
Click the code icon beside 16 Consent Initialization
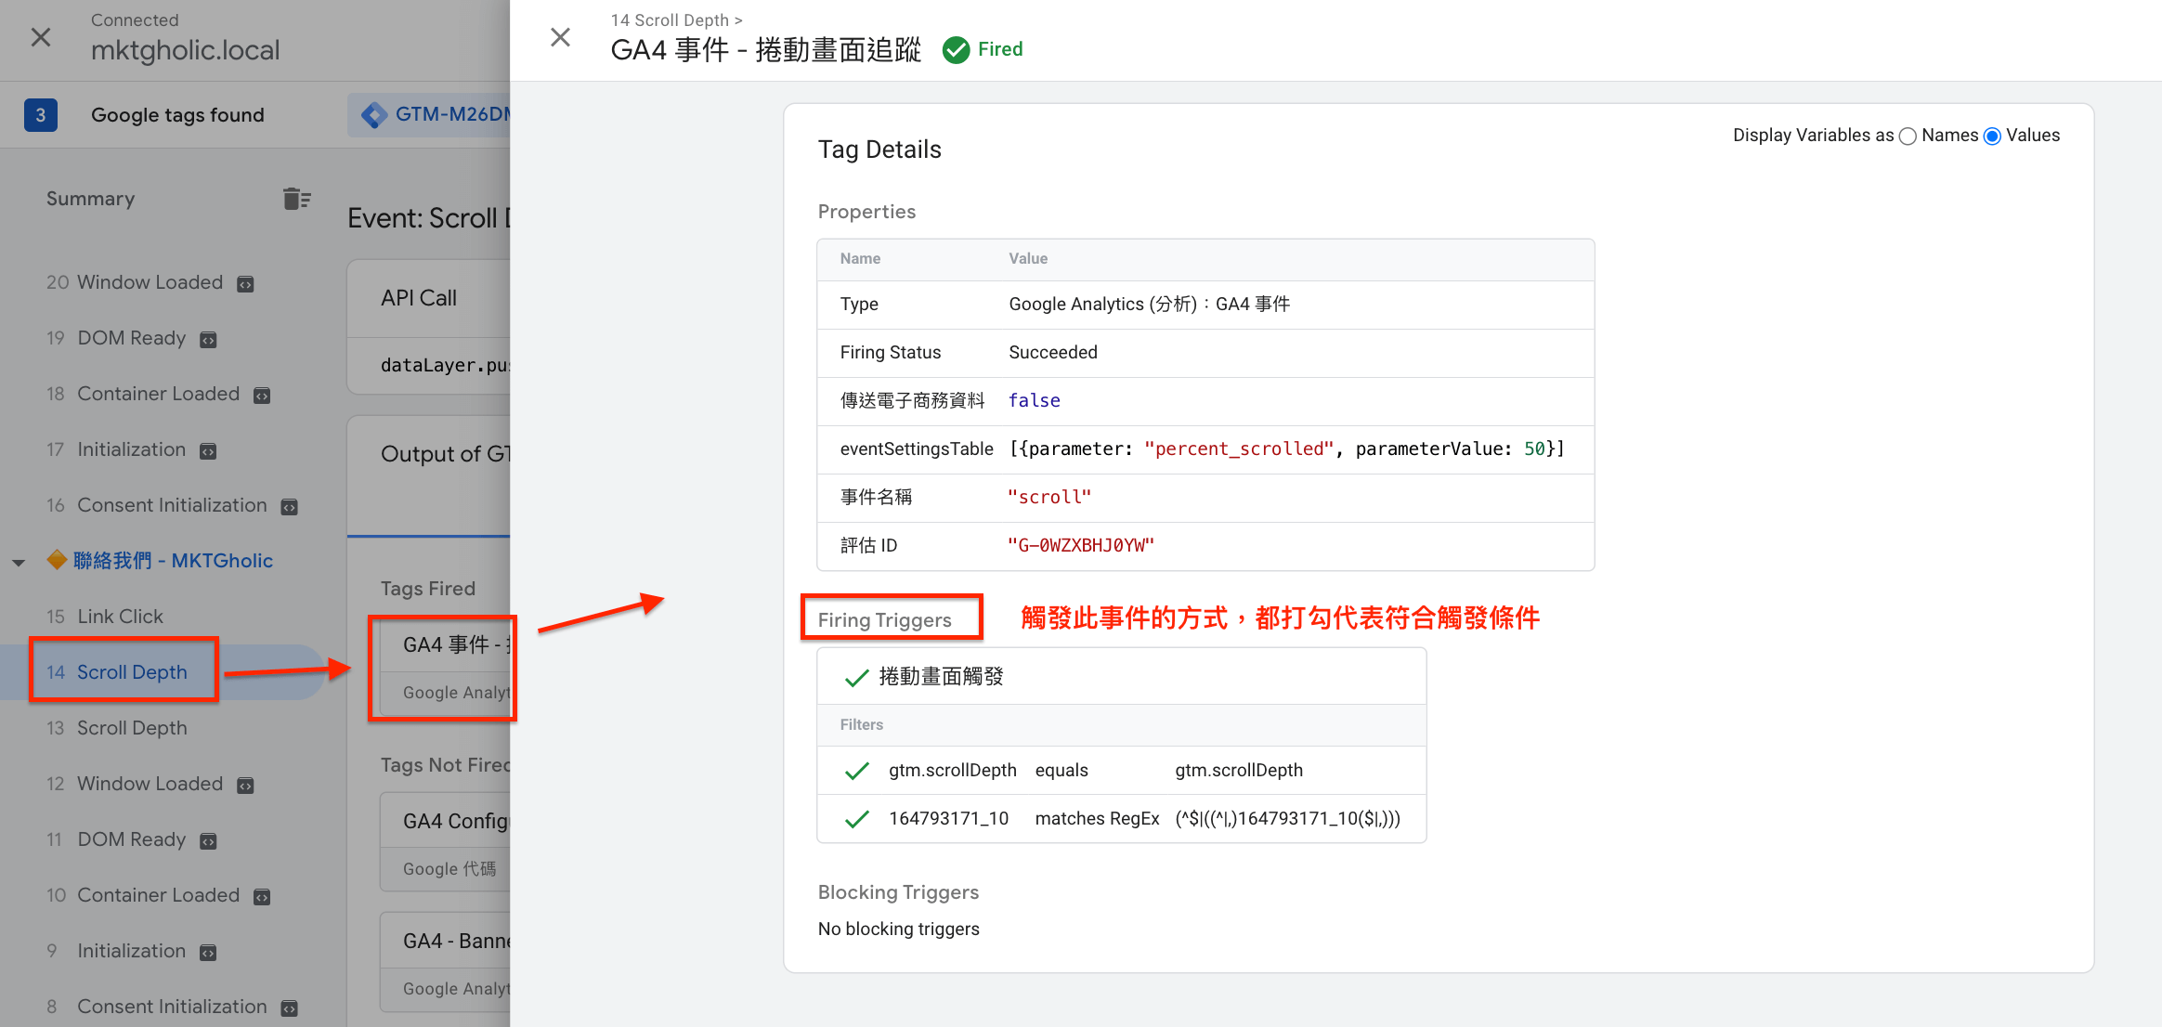[290, 507]
